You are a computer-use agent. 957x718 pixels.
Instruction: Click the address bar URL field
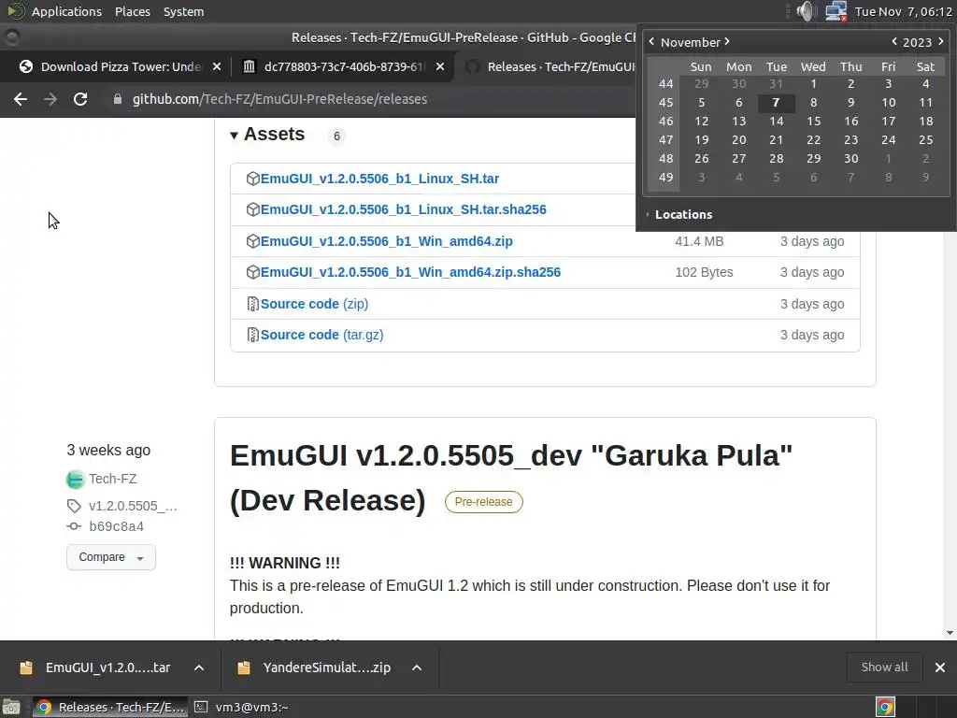(x=279, y=99)
